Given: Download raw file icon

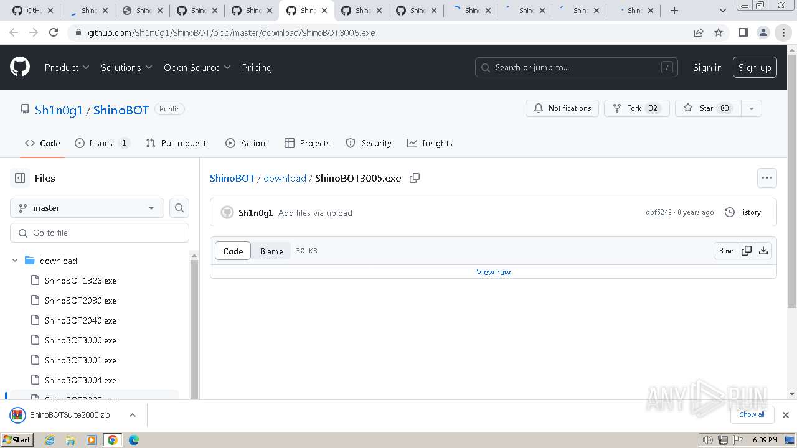Looking at the screenshot, I should click(763, 251).
